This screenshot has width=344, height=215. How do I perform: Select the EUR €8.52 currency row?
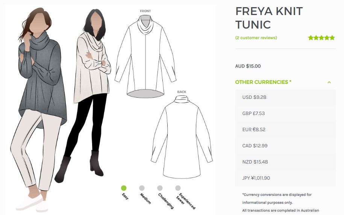pos(285,130)
